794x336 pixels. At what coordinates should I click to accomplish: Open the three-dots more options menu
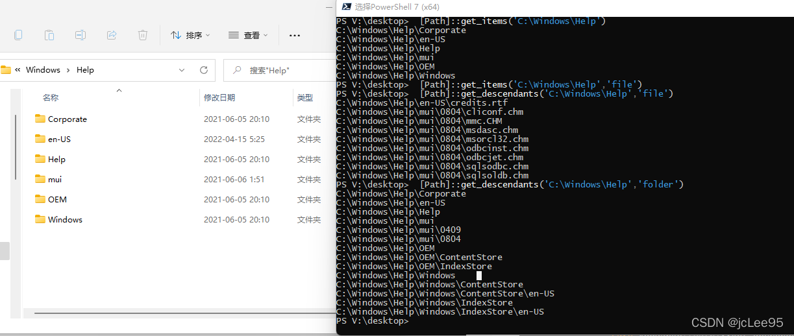point(295,36)
